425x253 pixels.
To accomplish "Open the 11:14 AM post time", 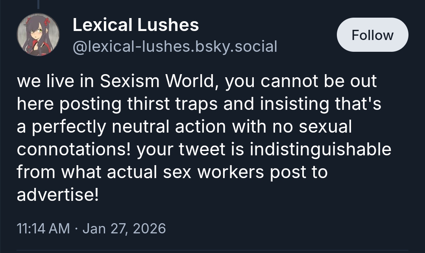I will pos(43,228).
